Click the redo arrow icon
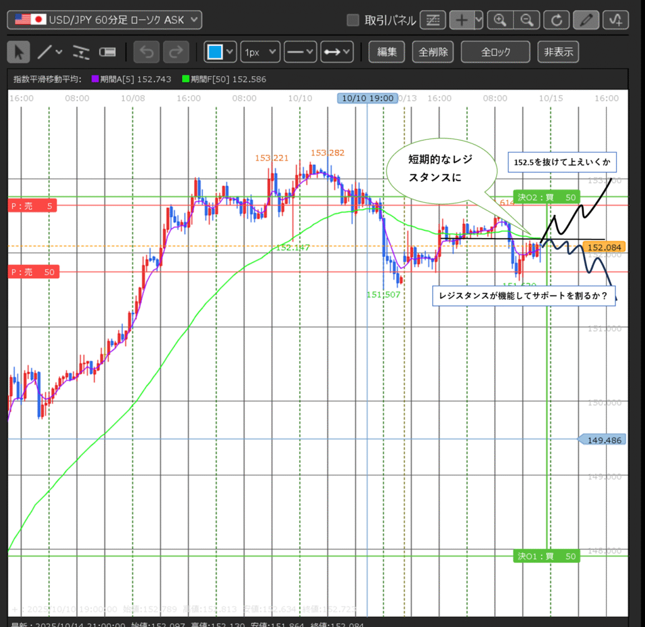The image size is (645, 627). pyautogui.click(x=176, y=52)
